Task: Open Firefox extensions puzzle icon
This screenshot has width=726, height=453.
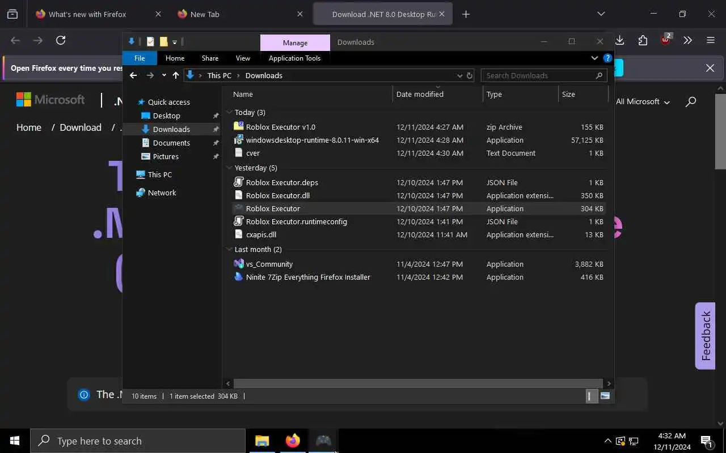Action: [x=643, y=40]
